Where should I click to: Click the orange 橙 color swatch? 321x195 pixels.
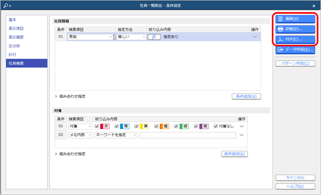click(x=164, y=126)
